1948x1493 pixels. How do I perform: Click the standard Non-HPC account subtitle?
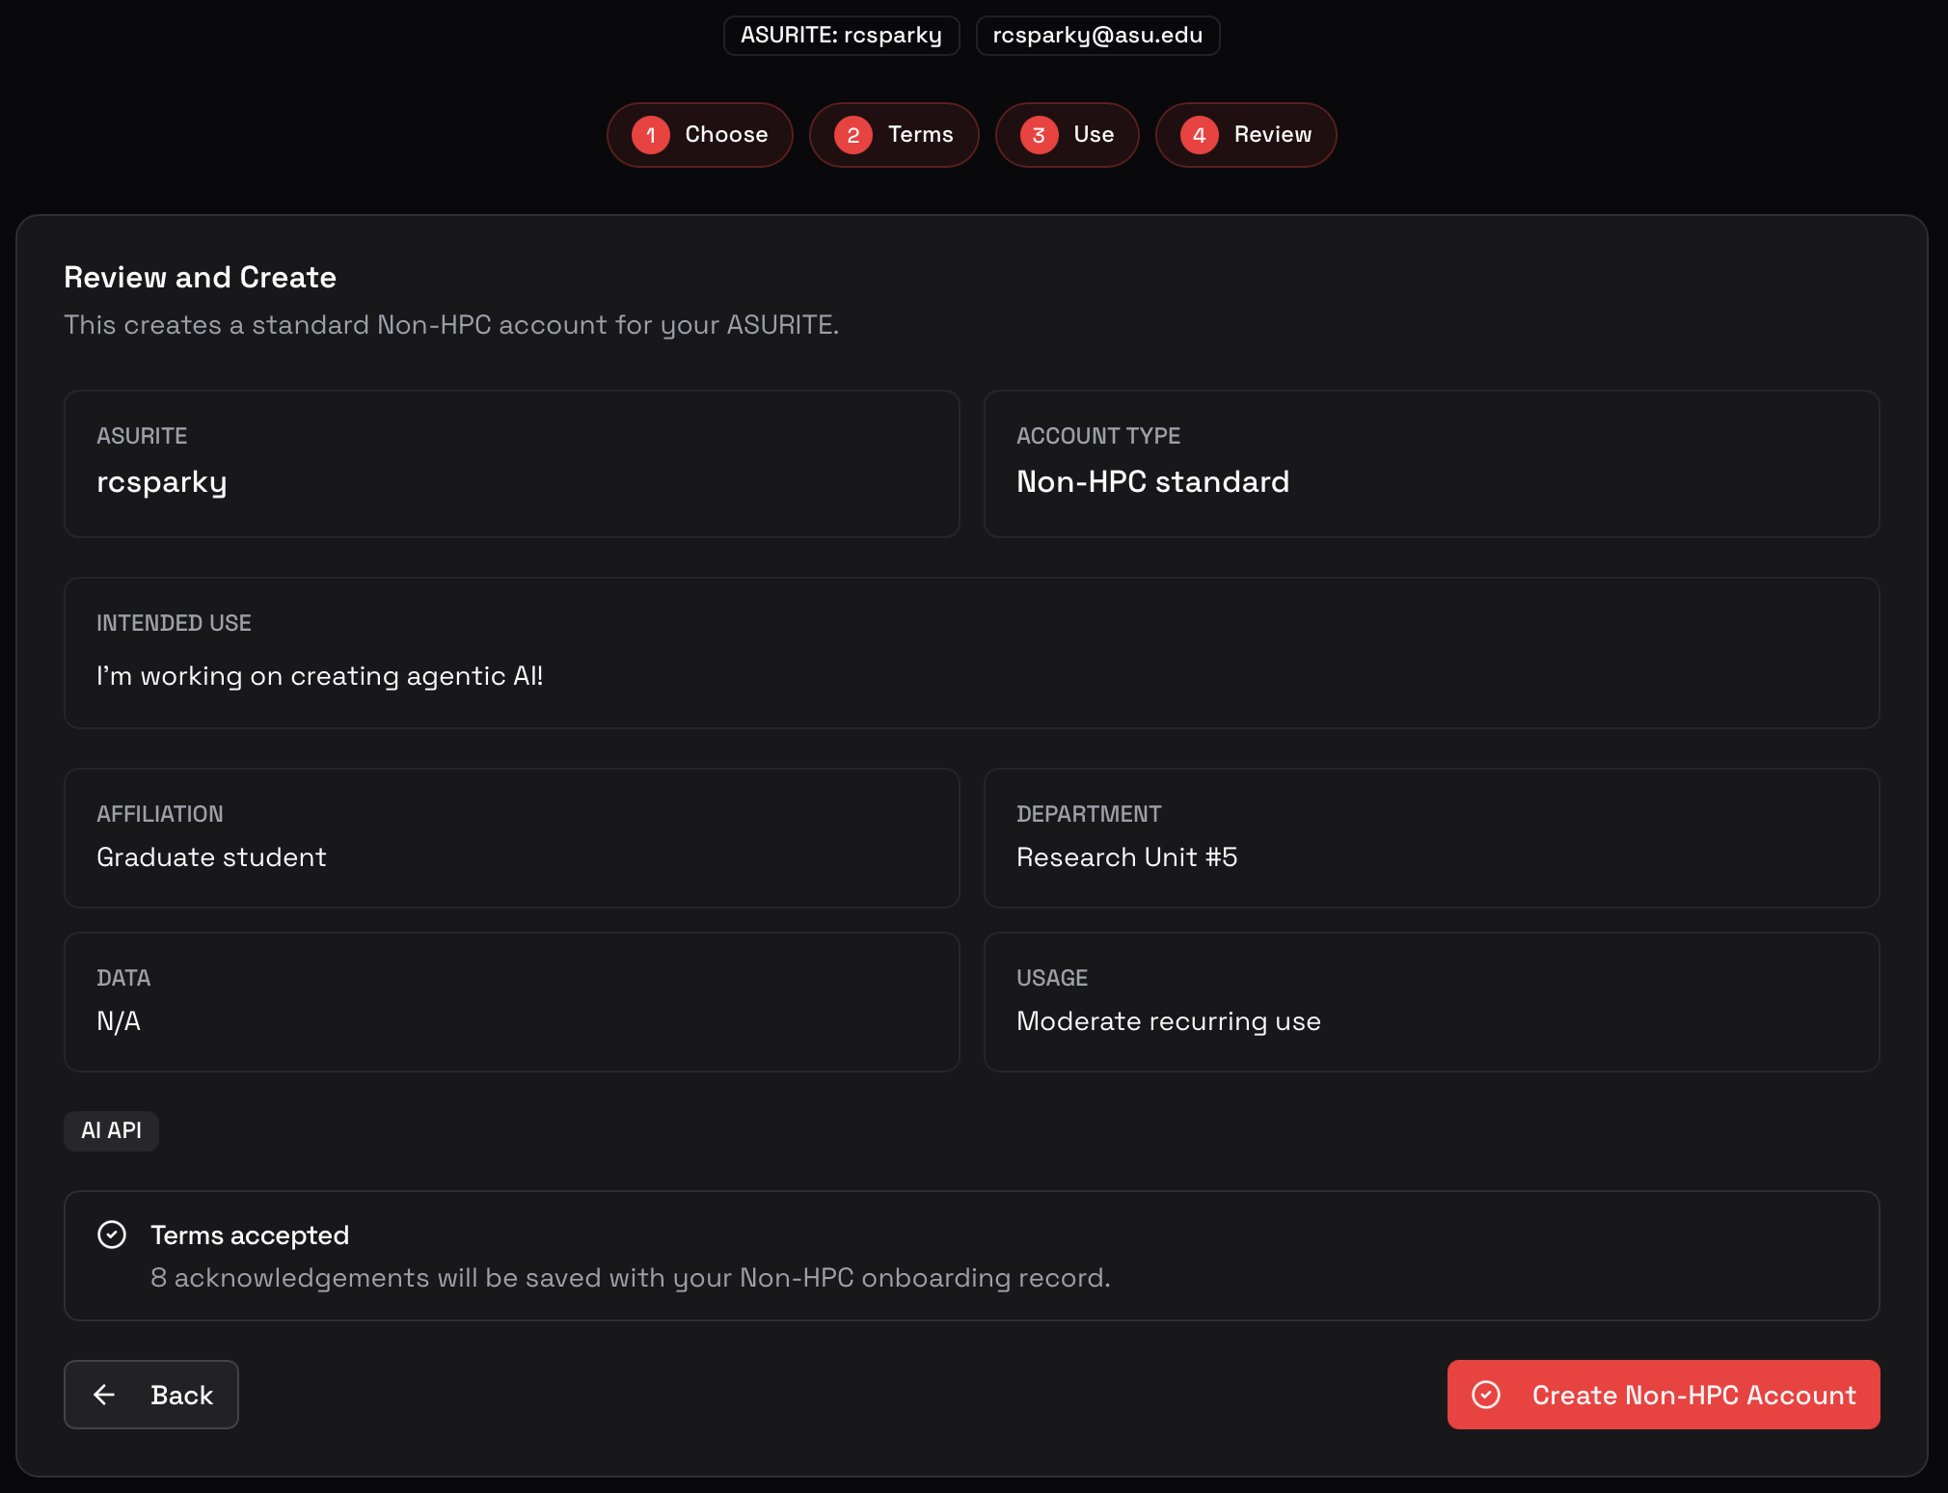[x=451, y=325]
